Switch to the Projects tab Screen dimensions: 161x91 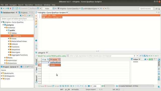23,12
